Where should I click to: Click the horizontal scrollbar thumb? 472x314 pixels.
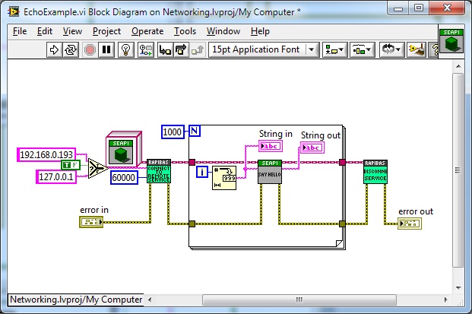(x=299, y=300)
